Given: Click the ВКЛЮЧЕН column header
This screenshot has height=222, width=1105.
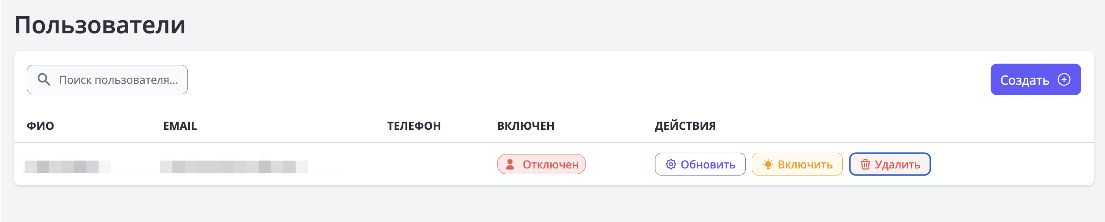Looking at the screenshot, I should point(525,126).
